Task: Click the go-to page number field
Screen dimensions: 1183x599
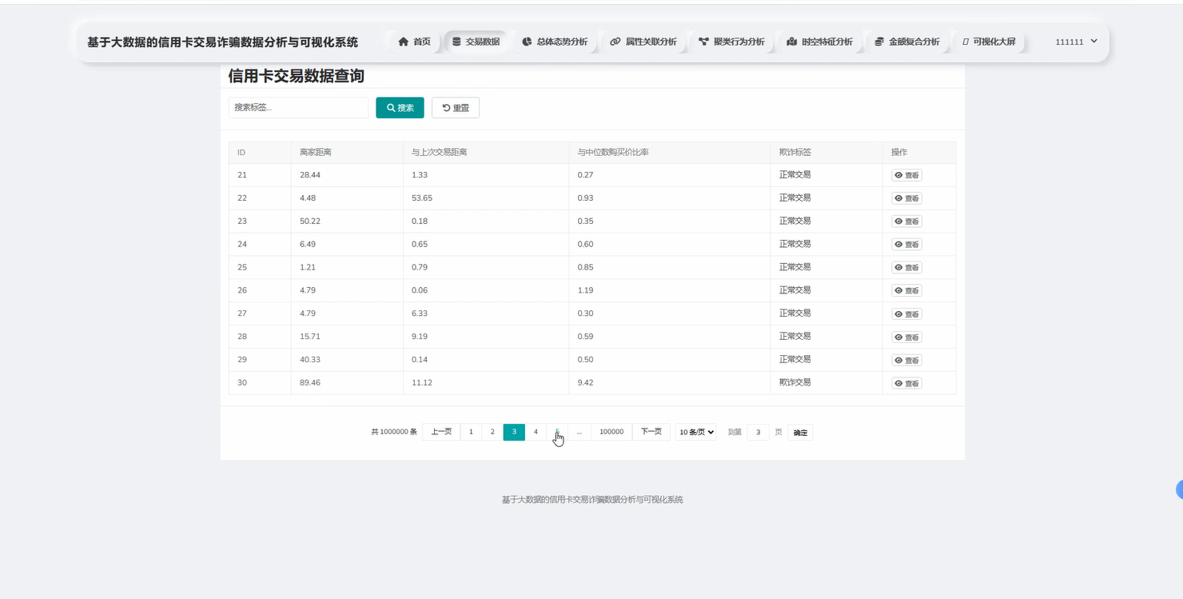Action: pos(758,432)
